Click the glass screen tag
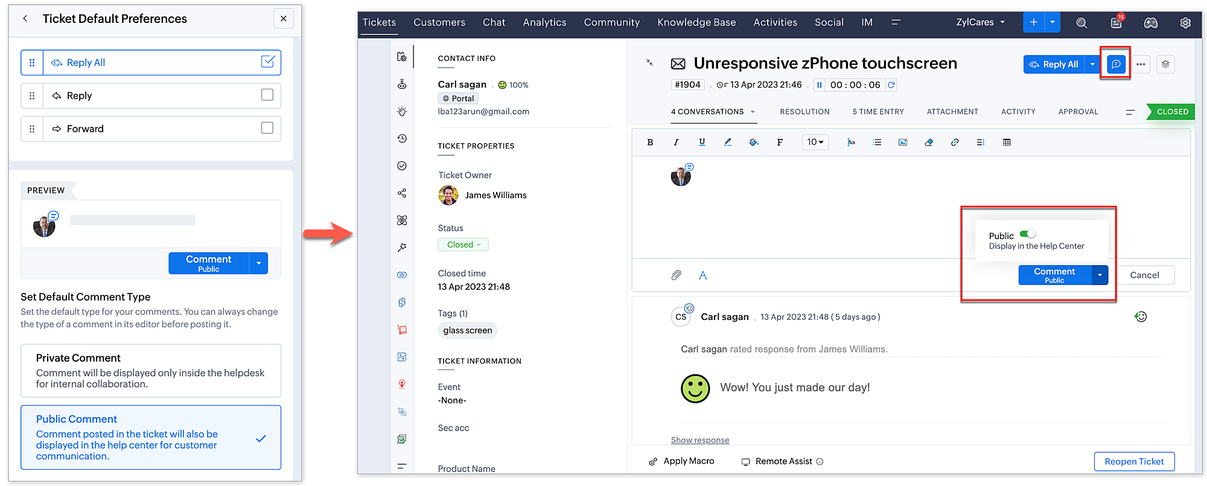This screenshot has height=486, width=1207. (468, 330)
